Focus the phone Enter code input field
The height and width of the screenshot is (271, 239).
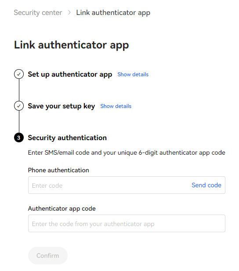click(x=109, y=185)
